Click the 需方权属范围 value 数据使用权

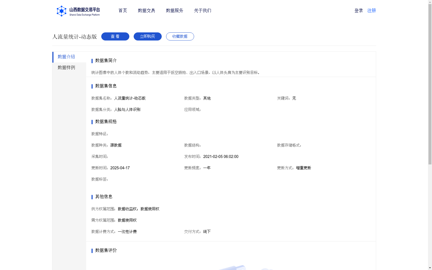click(x=127, y=220)
